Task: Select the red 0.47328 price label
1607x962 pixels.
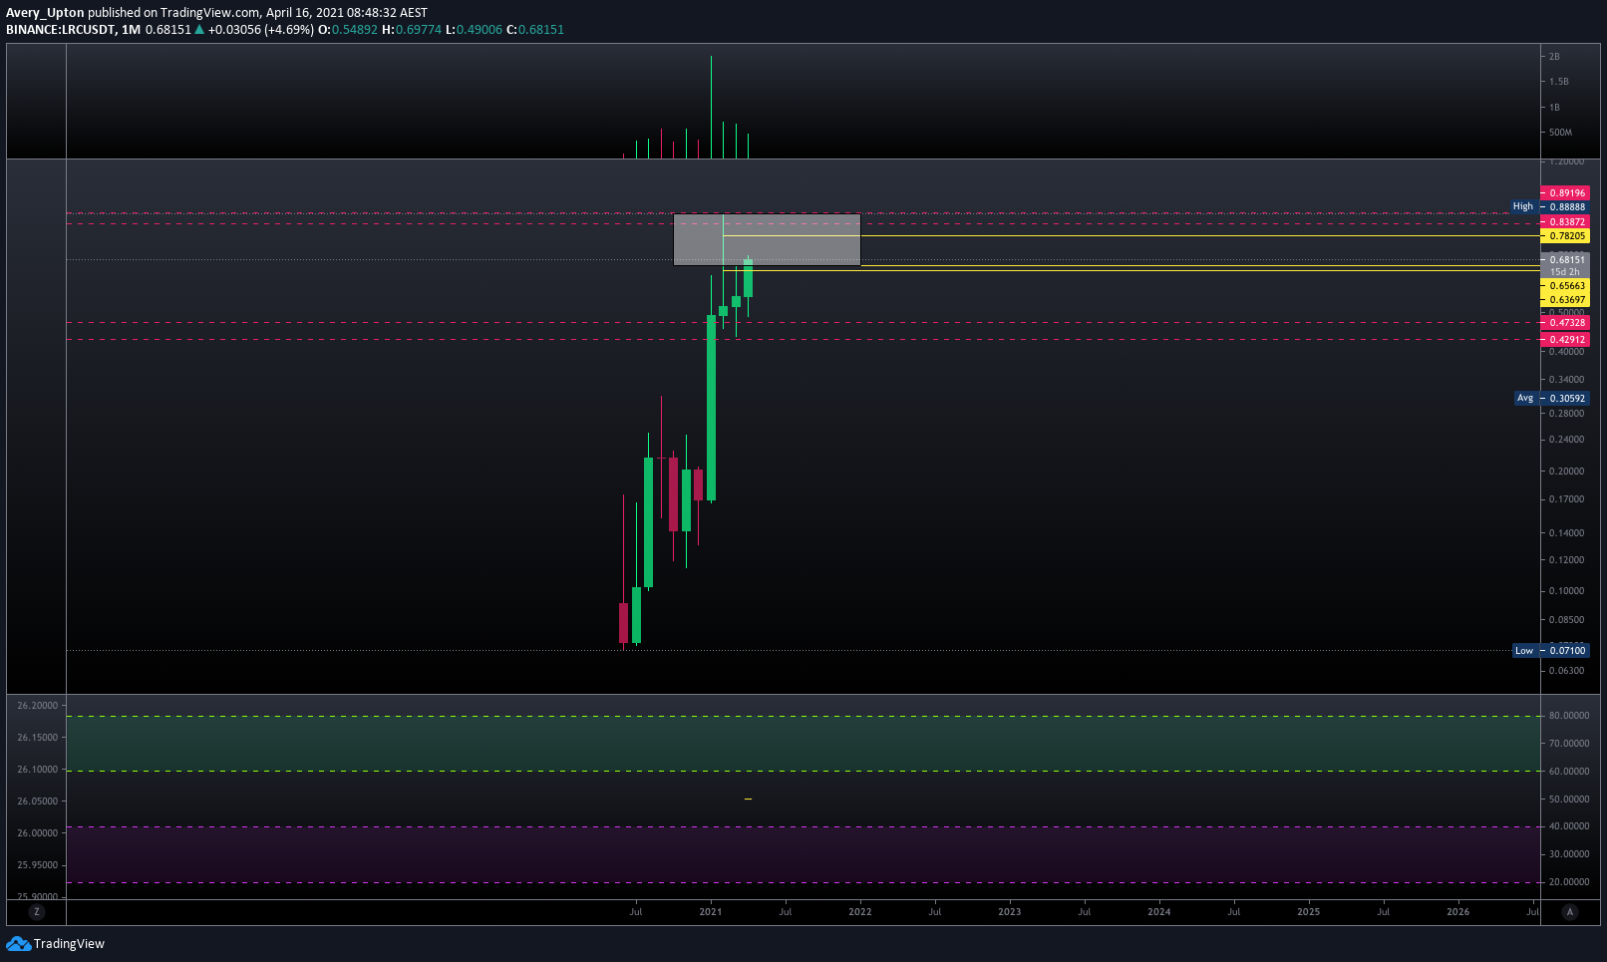Action: (1565, 323)
